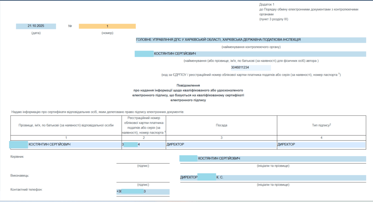Click the Прізвище, ім'я, по батькові column header
The height and width of the screenshot is (202, 373).
tap(66, 125)
